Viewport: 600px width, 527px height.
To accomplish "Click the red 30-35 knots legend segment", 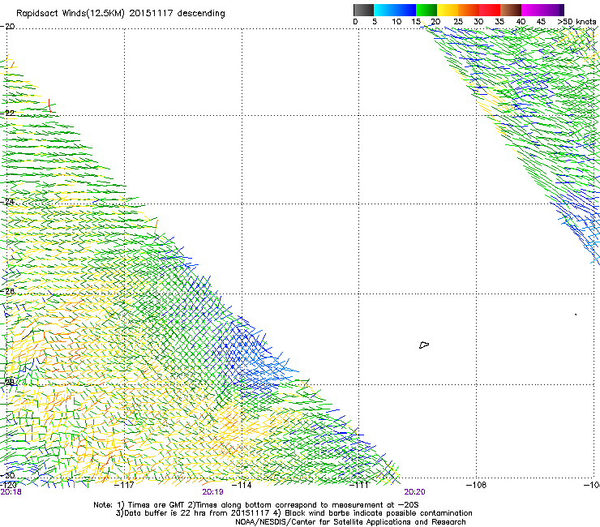I will point(490,10).
